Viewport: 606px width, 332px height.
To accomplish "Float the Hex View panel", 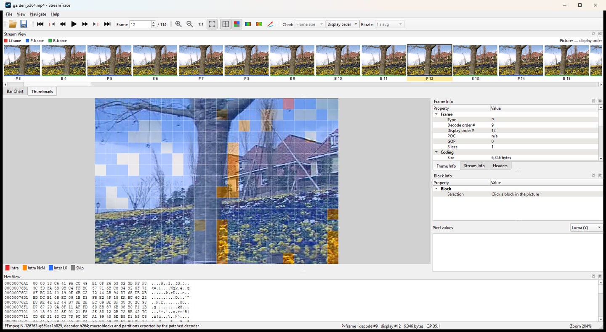I will click(x=593, y=276).
